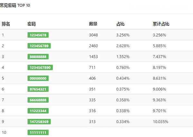193x137 pixels.
Task: Select the 87654321 password tag
Action: (x=38, y=89)
